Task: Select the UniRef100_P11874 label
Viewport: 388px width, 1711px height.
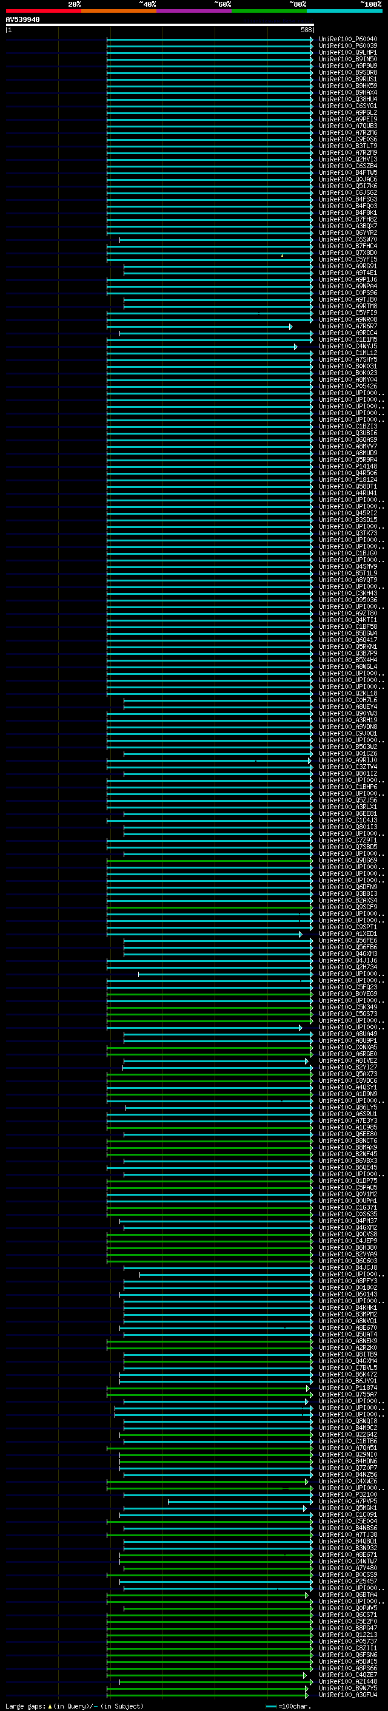Action: click(347, 1387)
